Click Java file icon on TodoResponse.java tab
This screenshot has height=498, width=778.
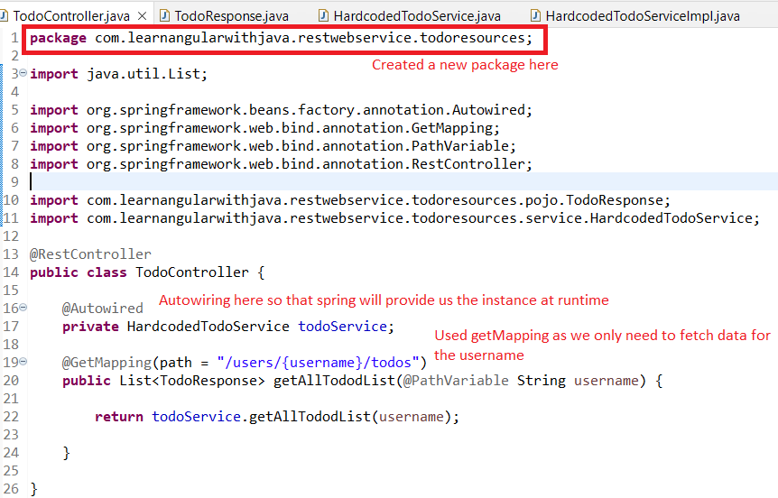point(165,16)
